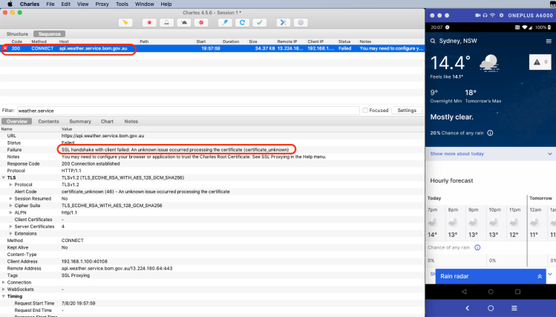Click the Breakpoints red hexagon icon
Viewport: 556px width, 317px height.
[x=200, y=23]
